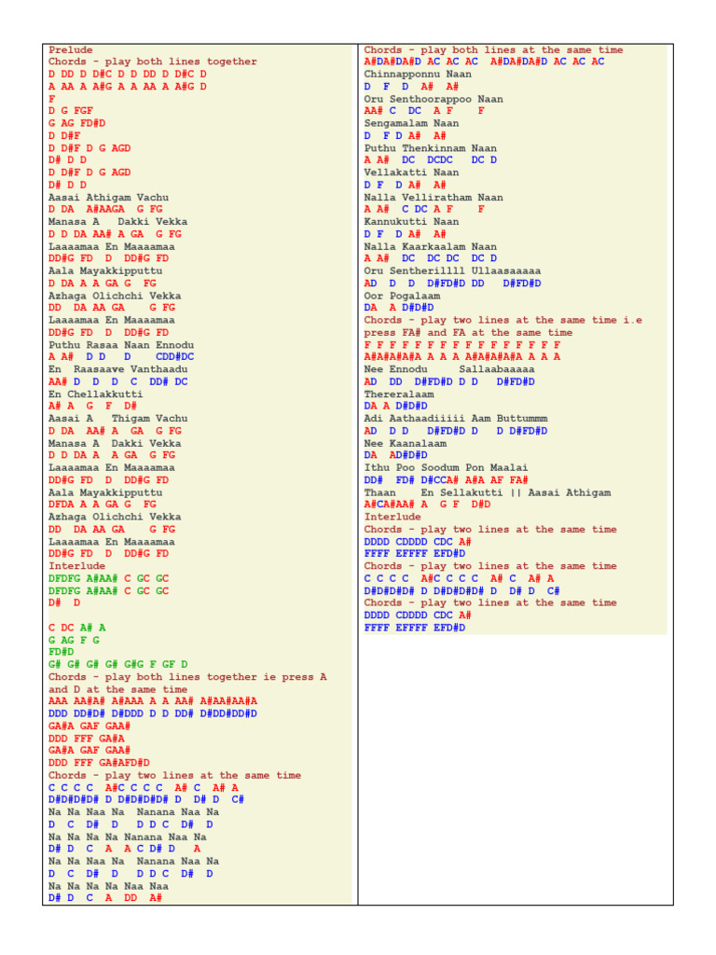Click the lyric 'Aasai A Thigam Vachu'

[118, 419]
